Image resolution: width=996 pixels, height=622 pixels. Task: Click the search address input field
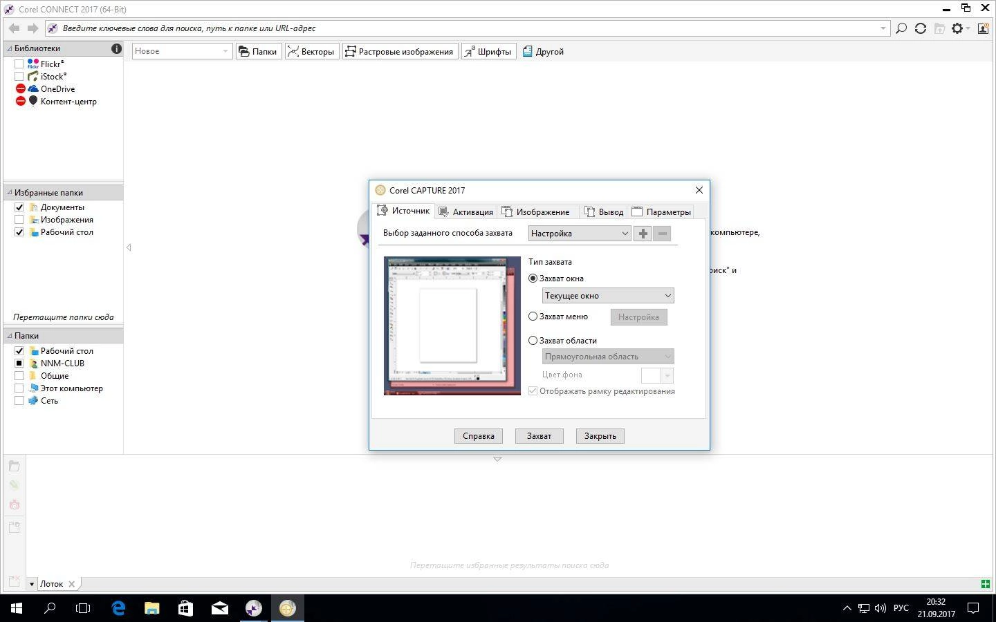(468, 28)
